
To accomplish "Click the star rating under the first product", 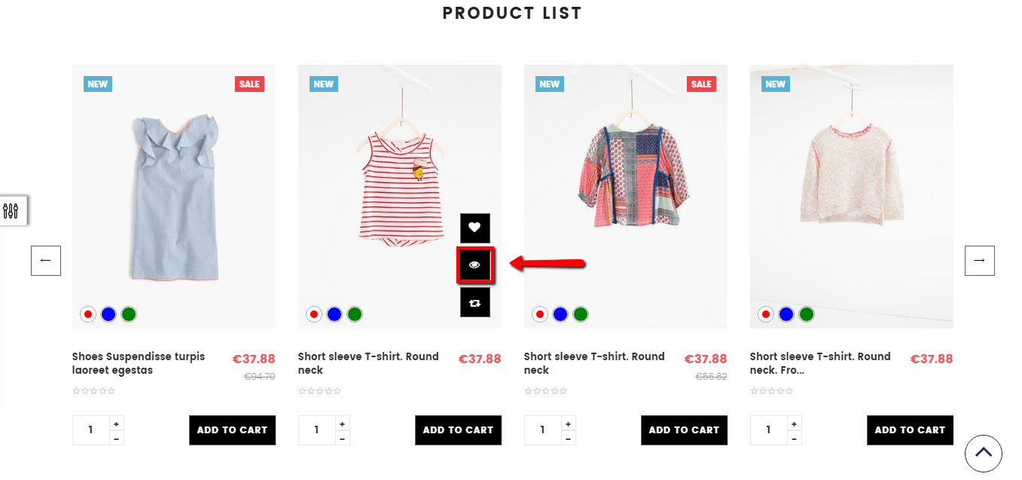I will 94,391.
